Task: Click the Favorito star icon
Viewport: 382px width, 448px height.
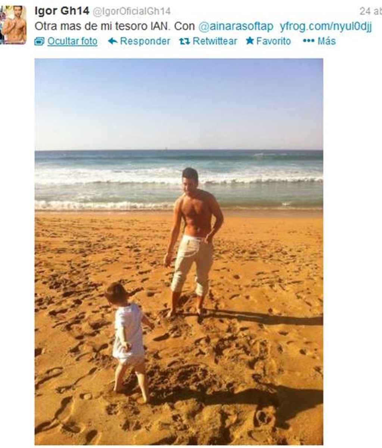Action: [250, 41]
